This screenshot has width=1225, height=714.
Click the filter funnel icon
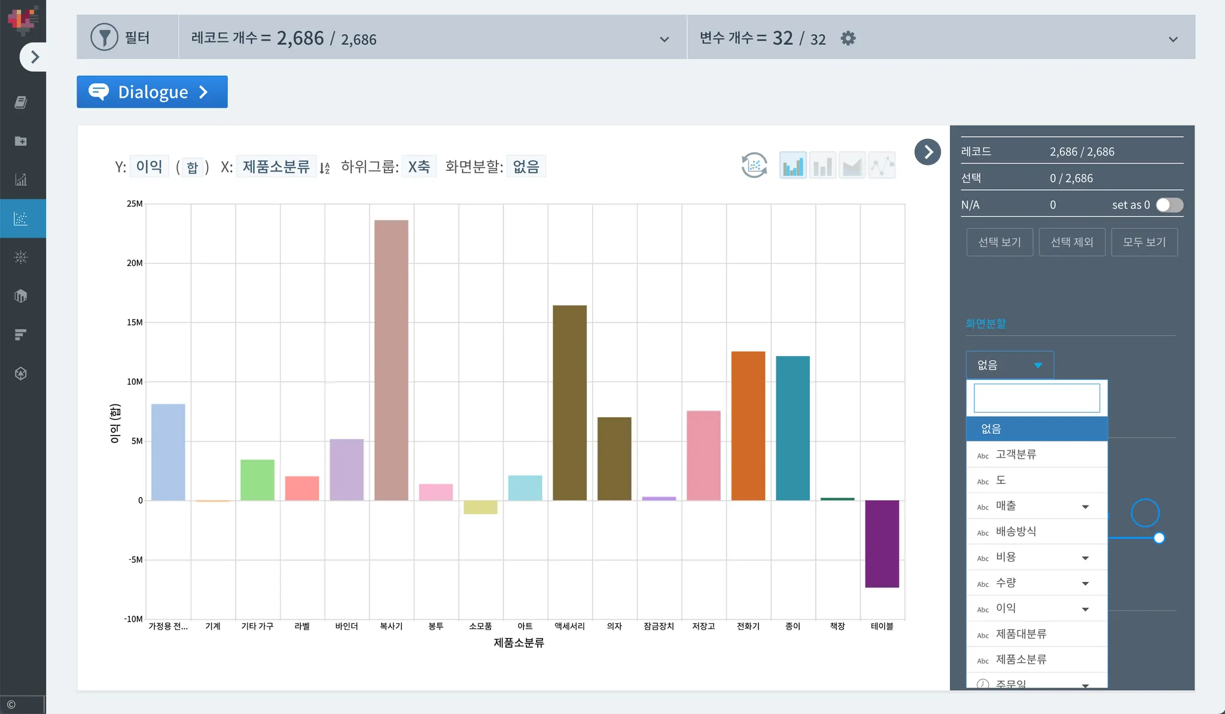[x=104, y=37]
